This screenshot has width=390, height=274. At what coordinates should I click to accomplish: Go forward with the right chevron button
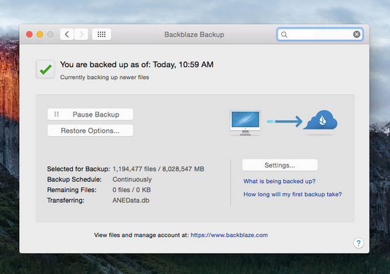[x=81, y=35]
